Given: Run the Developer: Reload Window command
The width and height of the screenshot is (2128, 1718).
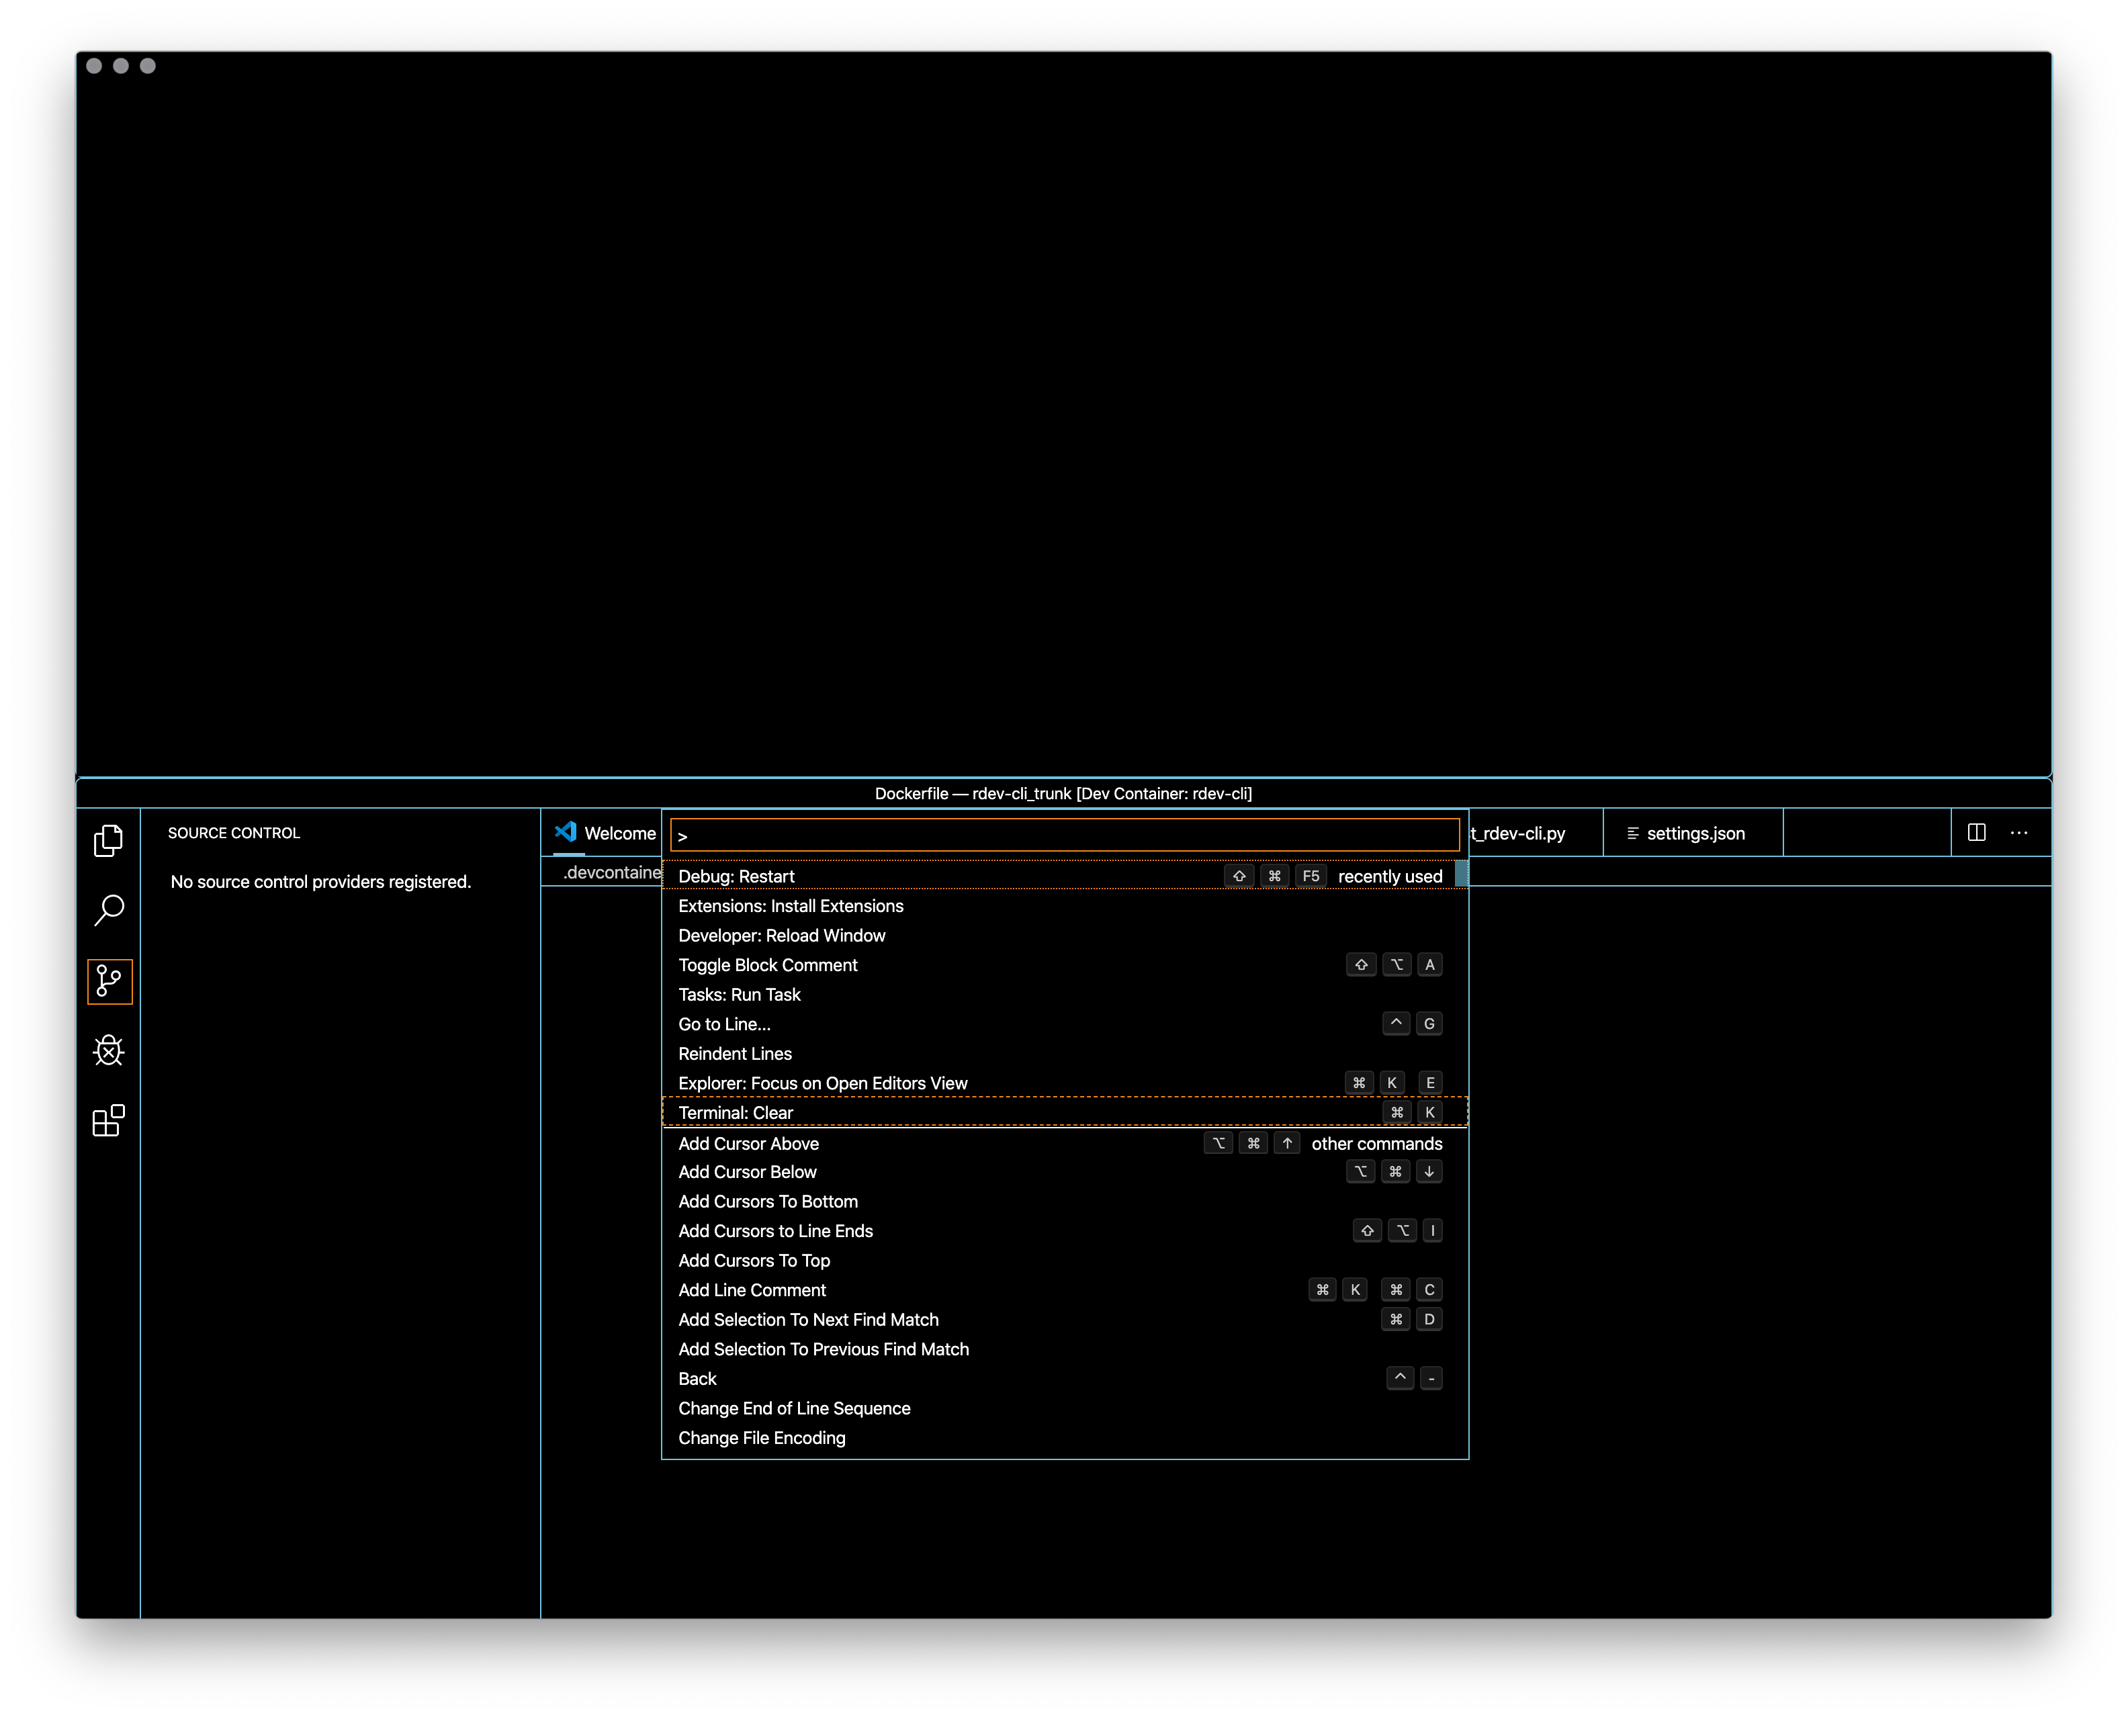Looking at the screenshot, I should click(782, 935).
